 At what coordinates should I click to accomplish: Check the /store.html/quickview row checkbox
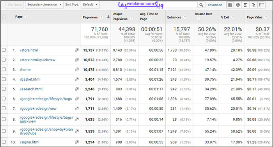(x=4, y=60)
